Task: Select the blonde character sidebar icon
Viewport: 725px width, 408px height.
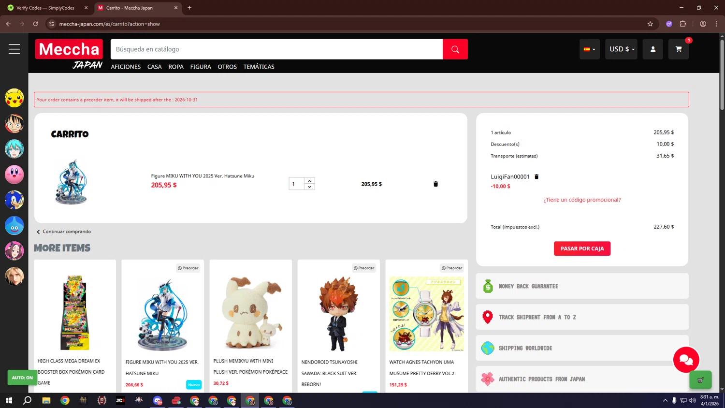Action: tap(14, 277)
